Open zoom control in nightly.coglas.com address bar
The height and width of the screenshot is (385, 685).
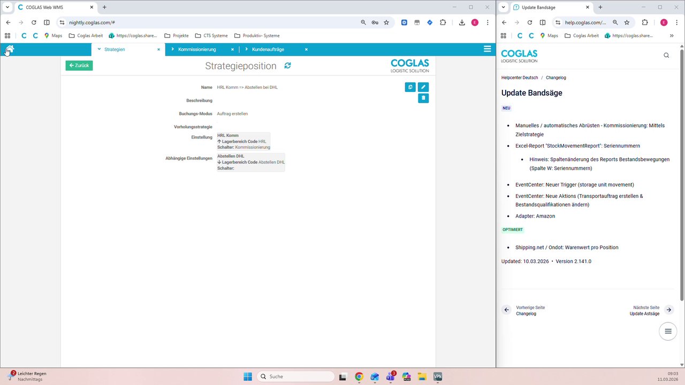[363, 22]
